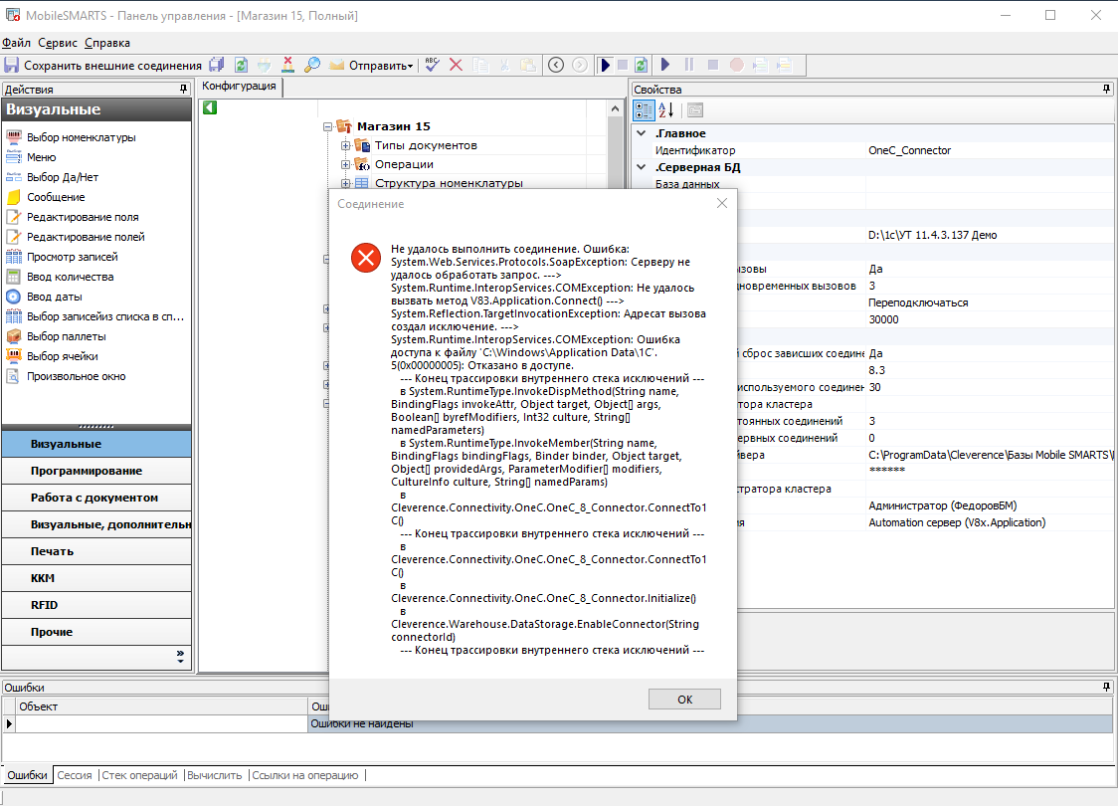Click the red-cross disconnect toolbar icon
Screen dimensions: 1118x806
pos(288,65)
